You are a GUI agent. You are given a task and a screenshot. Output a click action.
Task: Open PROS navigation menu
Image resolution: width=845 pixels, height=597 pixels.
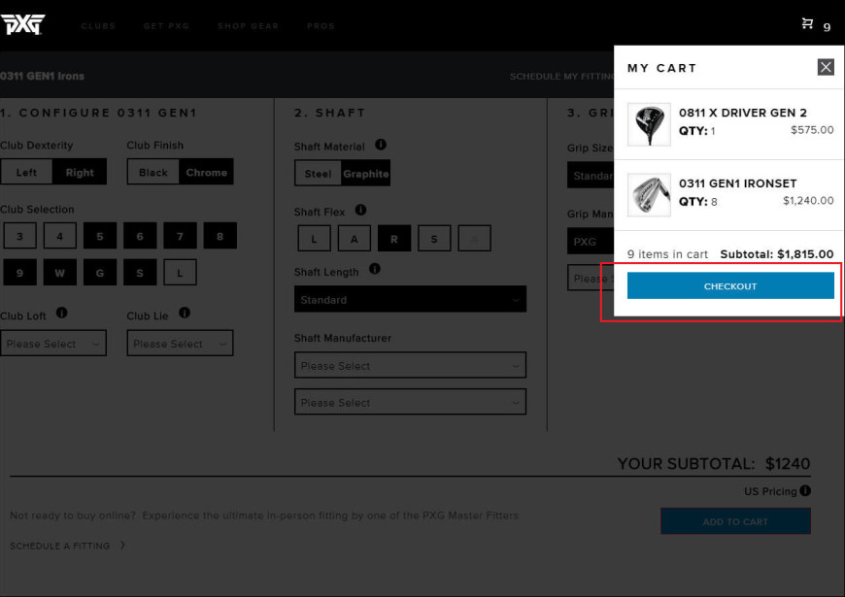[x=321, y=26]
